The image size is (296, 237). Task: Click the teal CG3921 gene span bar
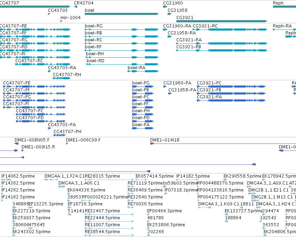tap(222, 21)
